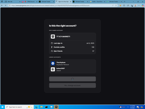Select the Thurthybum linked account
Viewport: 145px width, 109px height.
tap(61, 62)
